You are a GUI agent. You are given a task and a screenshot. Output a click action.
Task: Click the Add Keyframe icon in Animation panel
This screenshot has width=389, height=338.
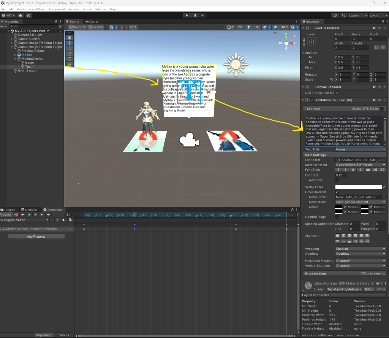pos(63,220)
